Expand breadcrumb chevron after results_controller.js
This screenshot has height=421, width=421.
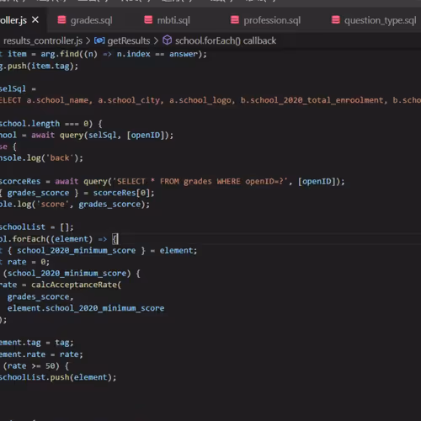pyautogui.click(x=88, y=41)
